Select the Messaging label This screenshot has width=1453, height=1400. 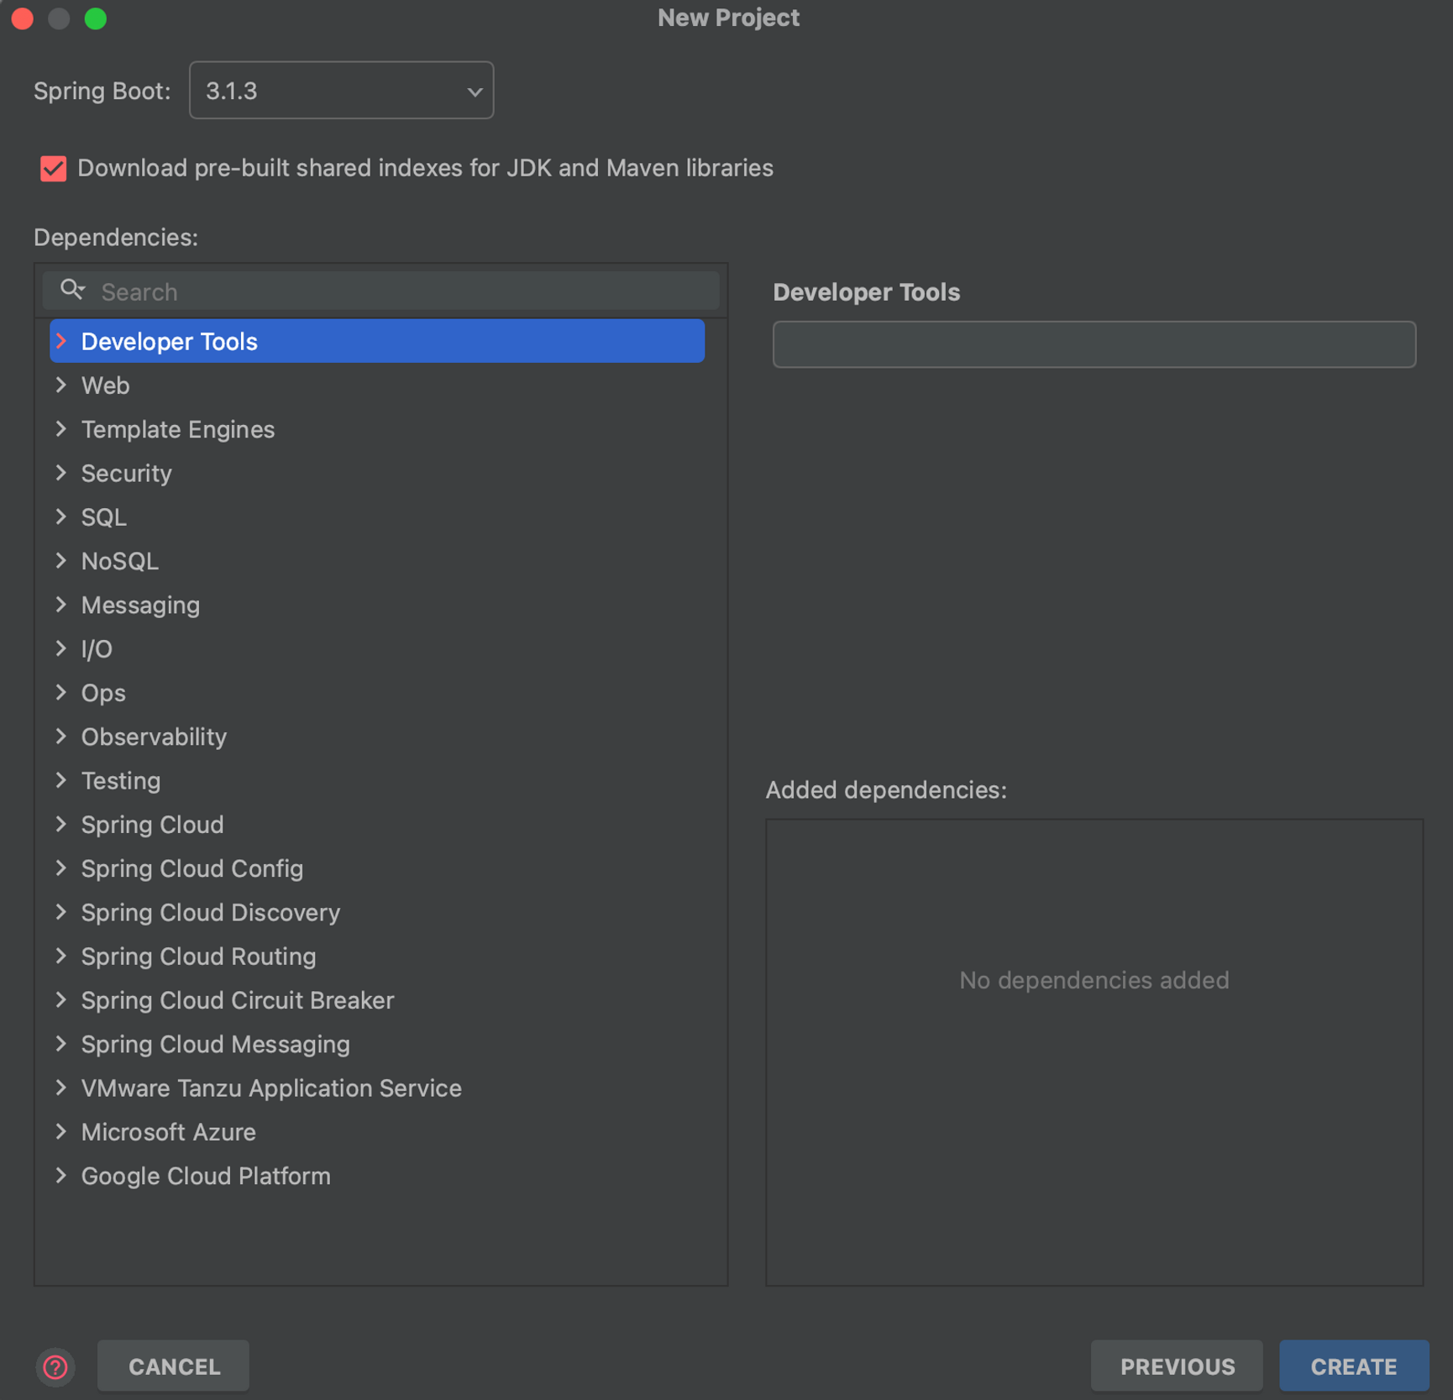(x=140, y=606)
